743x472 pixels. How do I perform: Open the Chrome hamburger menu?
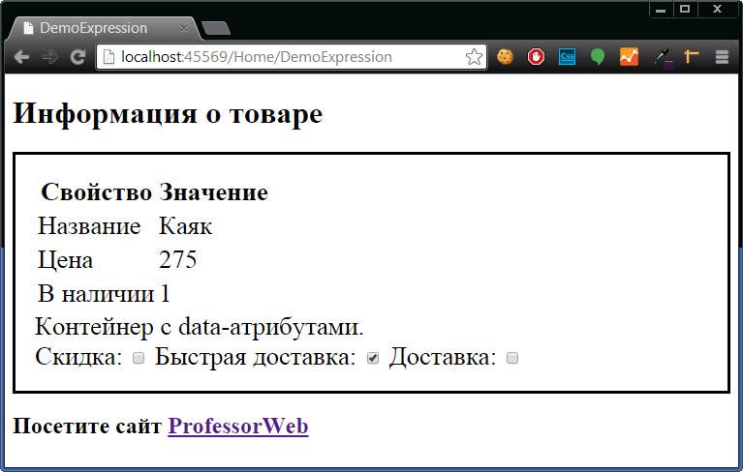point(722,57)
